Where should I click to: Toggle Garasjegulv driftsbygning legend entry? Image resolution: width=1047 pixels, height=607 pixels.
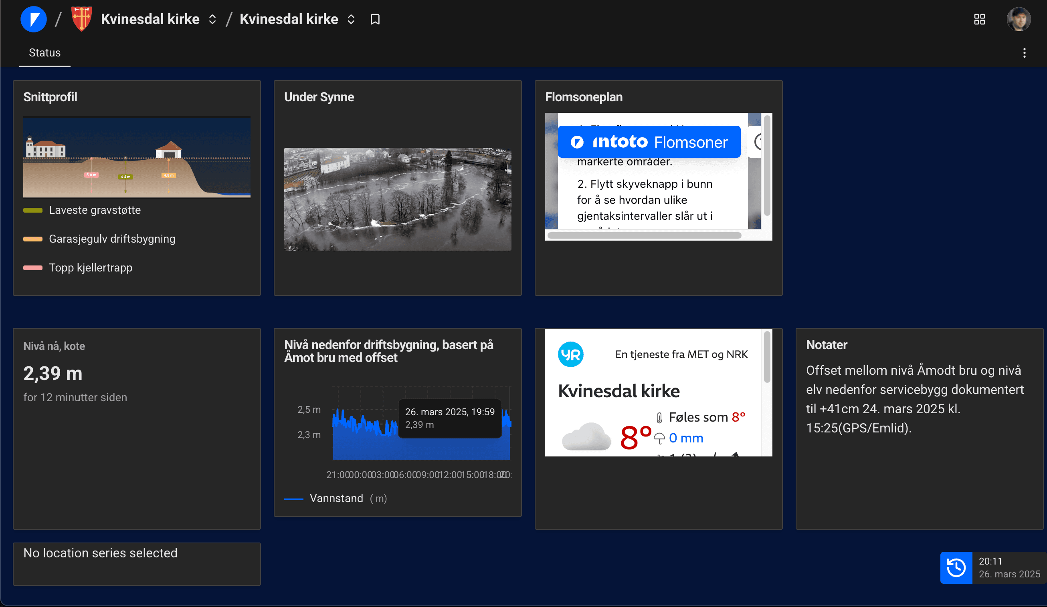click(x=112, y=239)
